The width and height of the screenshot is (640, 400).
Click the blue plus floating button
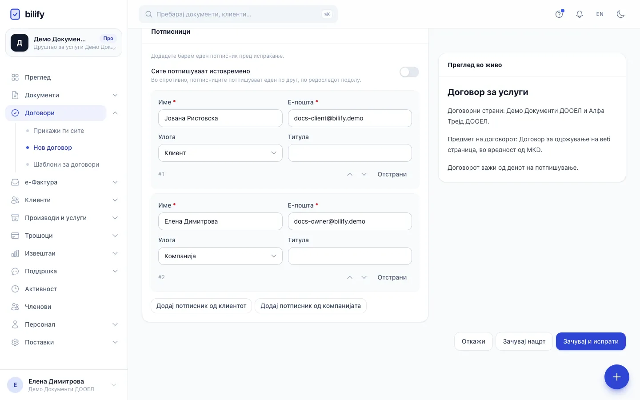(x=616, y=377)
